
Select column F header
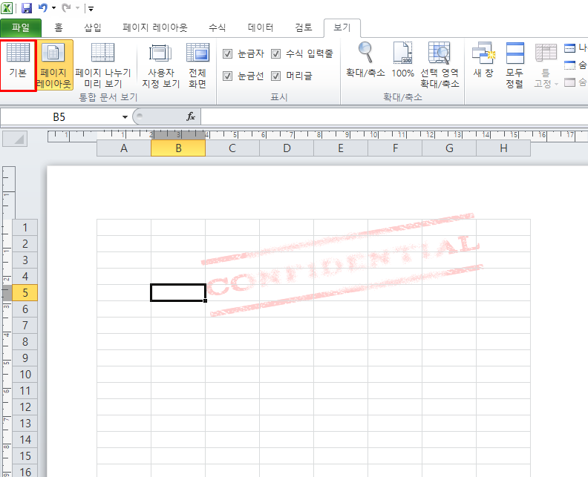(x=395, y=148)
